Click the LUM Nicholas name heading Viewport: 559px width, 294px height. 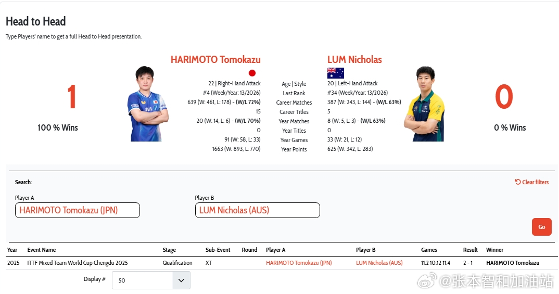354,59
